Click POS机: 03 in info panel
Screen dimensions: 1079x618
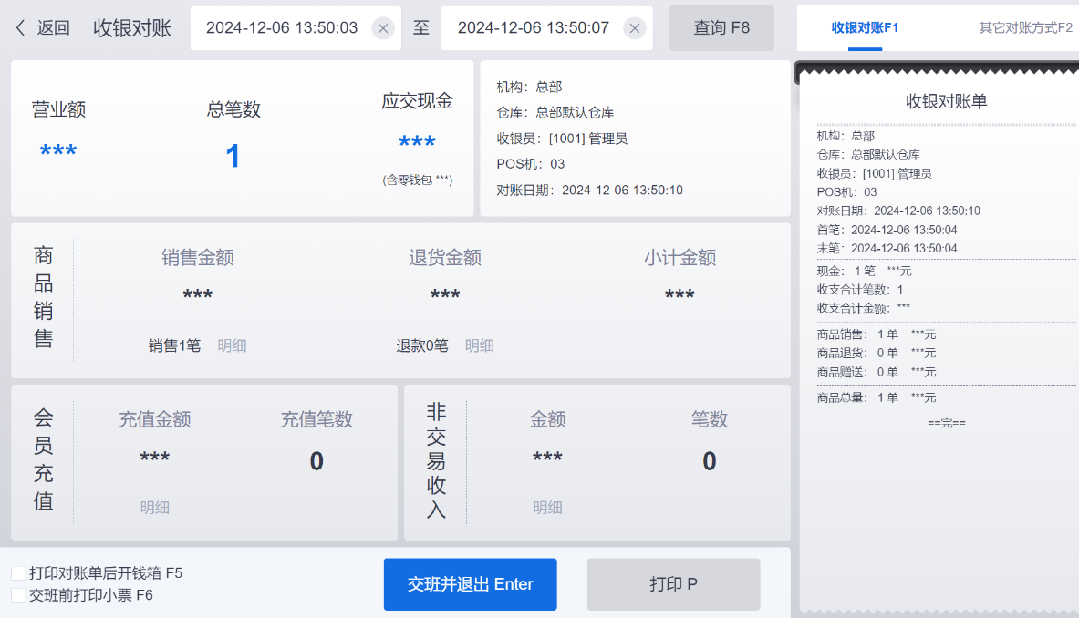point(531,164)
